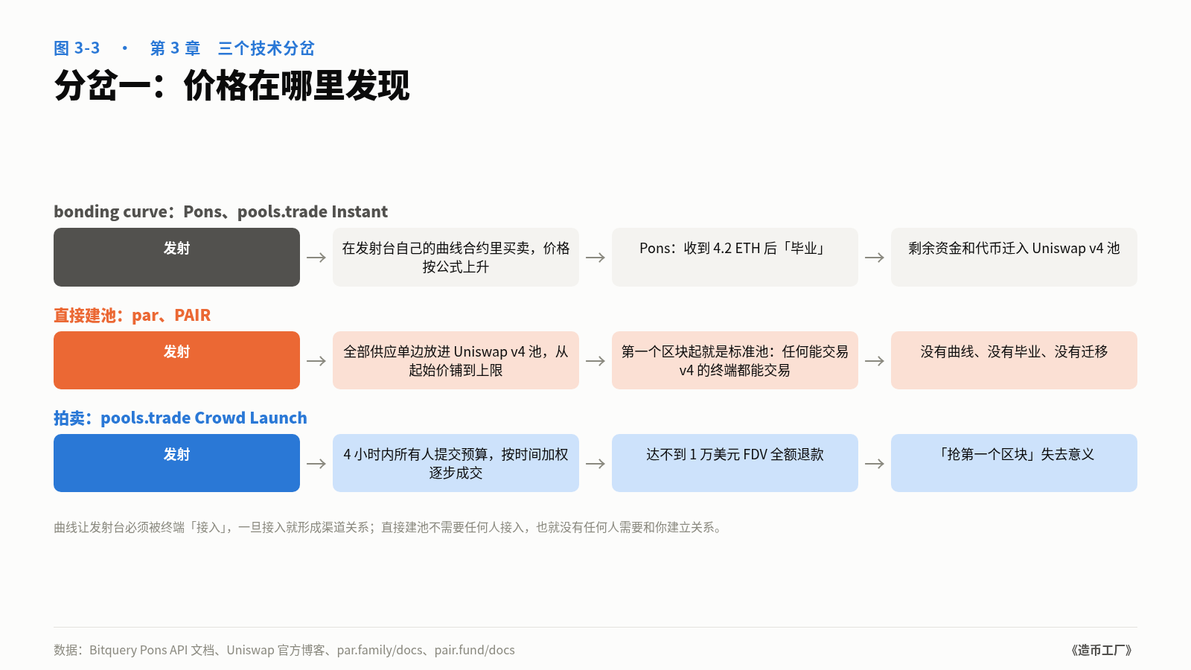Click the orange heading 直接建池：par、PAIR

(132, 315)
